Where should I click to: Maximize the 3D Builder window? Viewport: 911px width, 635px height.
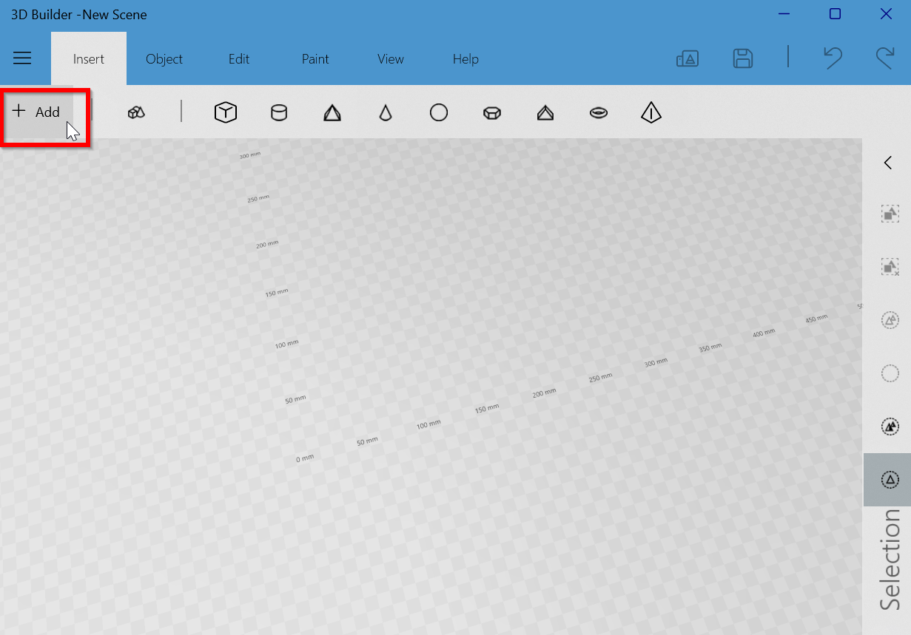point(835,14)
